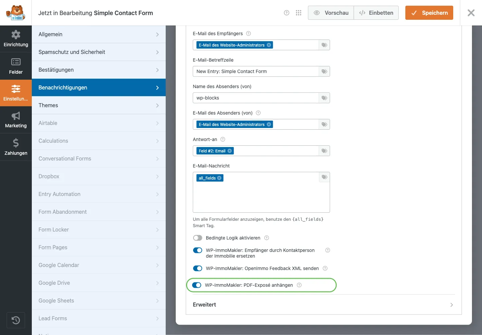Click the Einbetten embed button
Image resolution: width=482 pixels, height=335 pixels.
[376, 13]
